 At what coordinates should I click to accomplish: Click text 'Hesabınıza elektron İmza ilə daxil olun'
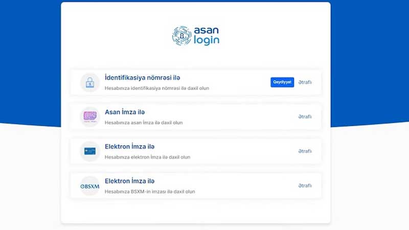point(147,157)
